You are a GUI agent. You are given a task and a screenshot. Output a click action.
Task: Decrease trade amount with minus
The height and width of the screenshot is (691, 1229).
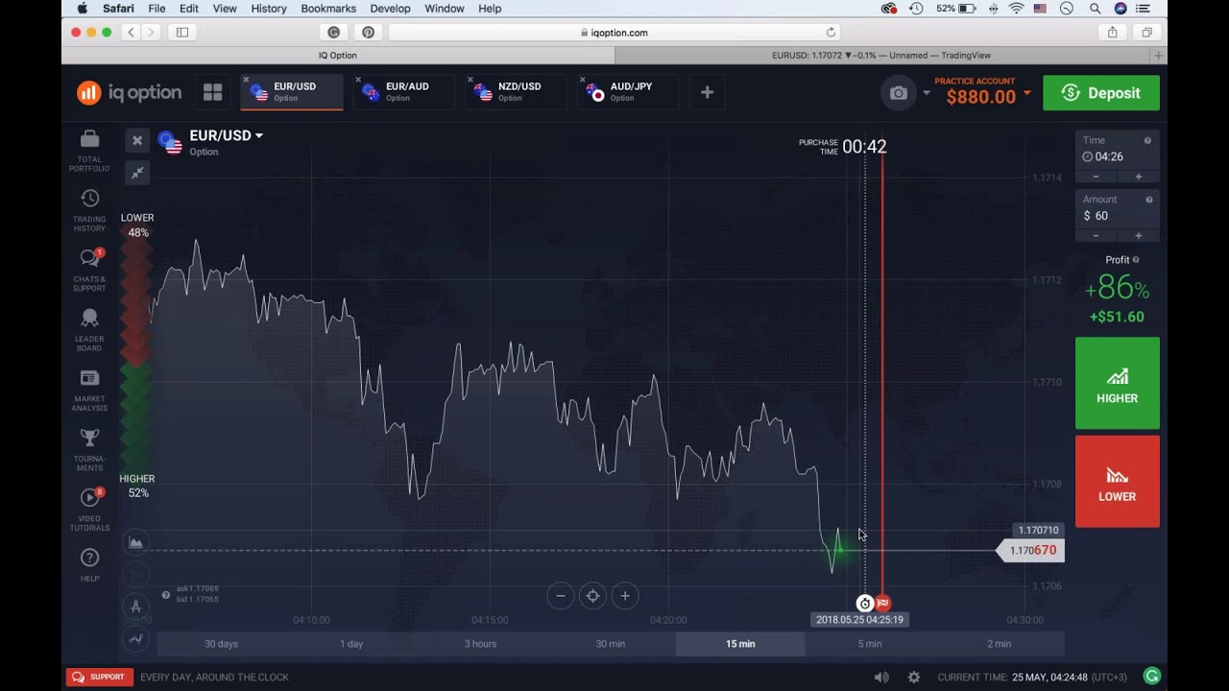1096,235
